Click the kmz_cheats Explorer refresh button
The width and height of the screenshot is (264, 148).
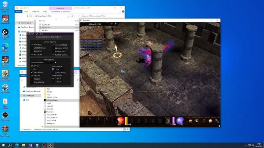click(x=72, y=16)
